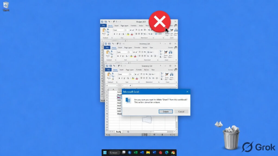Click Sort & Filter icon in frontmost window
Viewport: 278px width, 156px height.
pyautogui.click(x=166, y=74)
